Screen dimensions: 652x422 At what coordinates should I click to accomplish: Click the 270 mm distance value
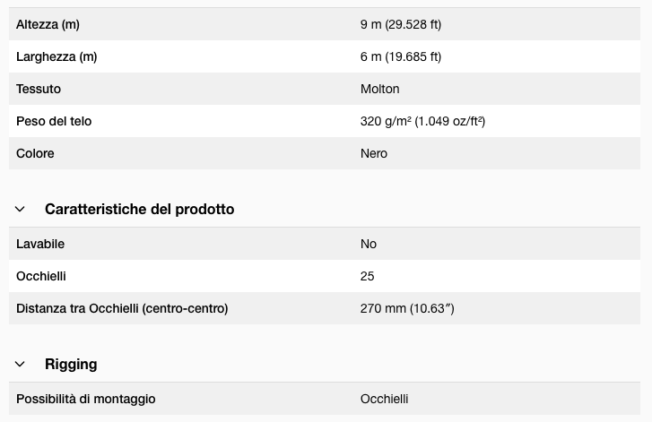tap(407, 308)
